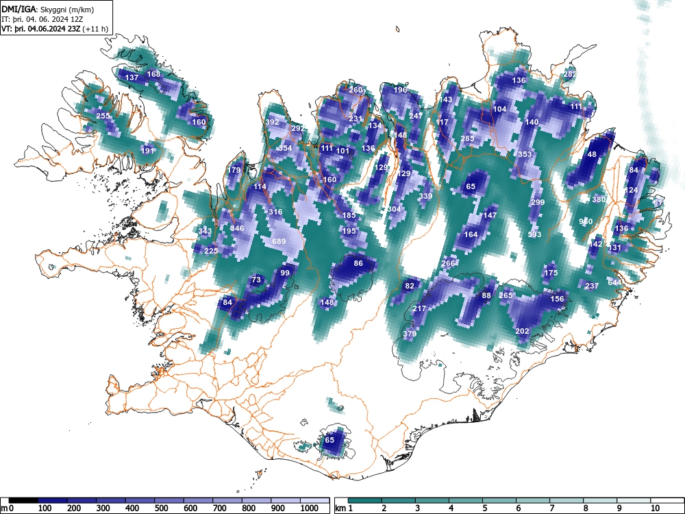
Task: Click legend segment between 1 and 2 km
Action: (365, 500)
